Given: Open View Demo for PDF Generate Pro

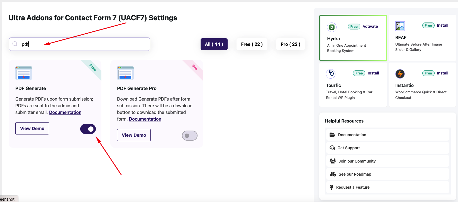Looking at the screenshot, I should pyautogui.click(x=134, y=135).
